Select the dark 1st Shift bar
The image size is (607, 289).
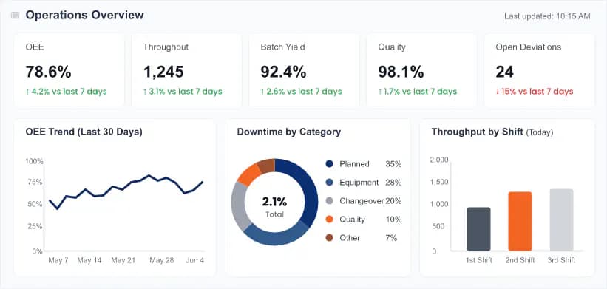[478, 229]
